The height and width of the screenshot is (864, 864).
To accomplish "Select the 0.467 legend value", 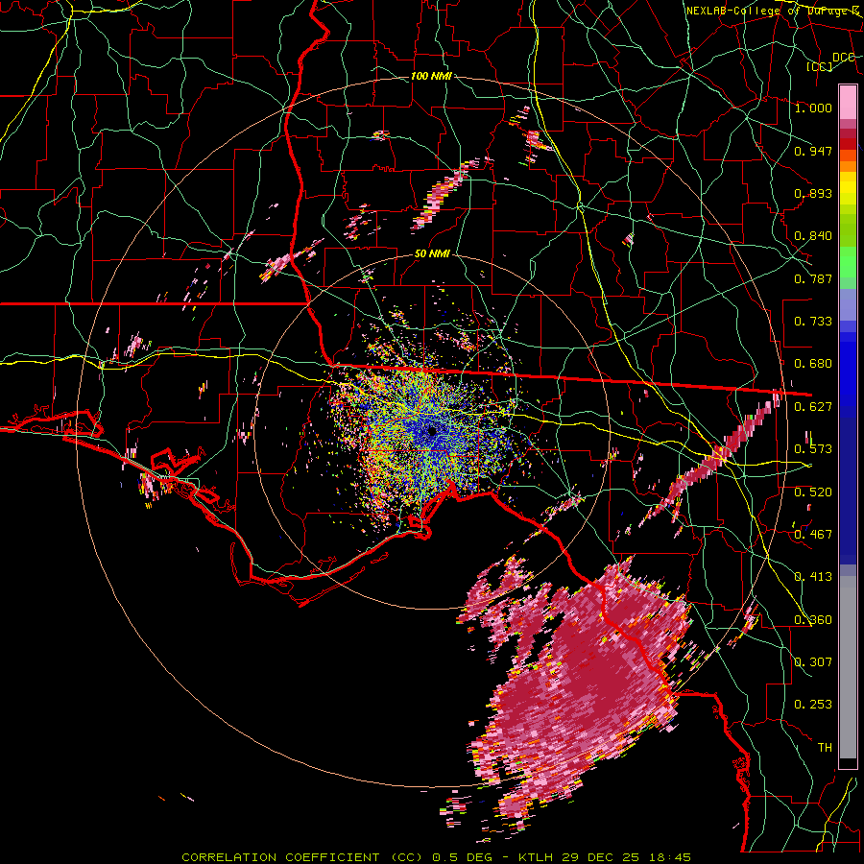I will tap(813, 535).
